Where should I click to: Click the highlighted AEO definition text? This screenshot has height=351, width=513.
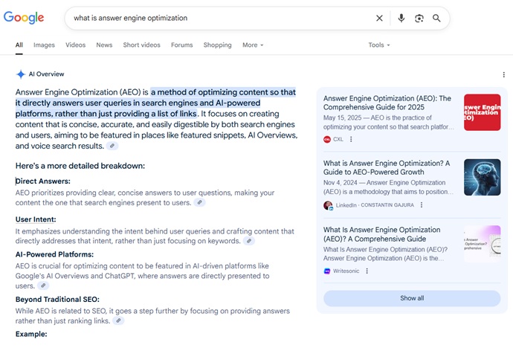tap(155, 103)
